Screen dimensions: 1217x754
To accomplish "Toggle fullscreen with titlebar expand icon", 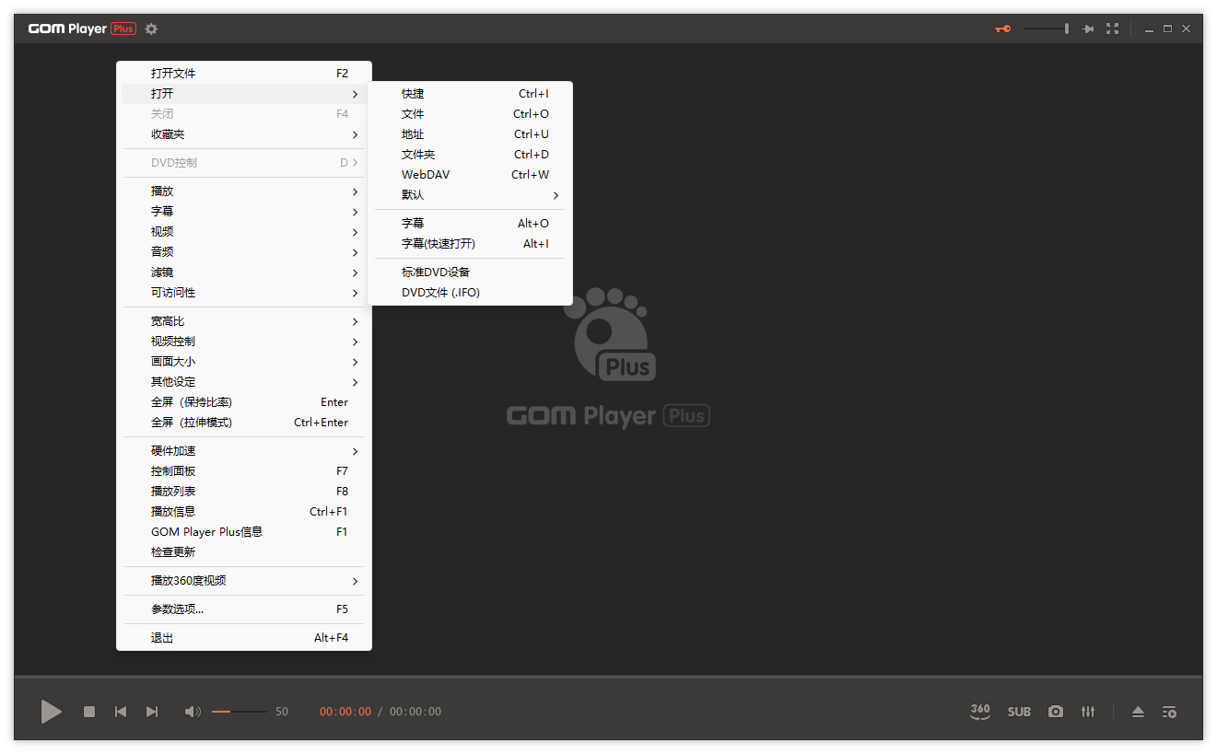I will (1112, 29).
